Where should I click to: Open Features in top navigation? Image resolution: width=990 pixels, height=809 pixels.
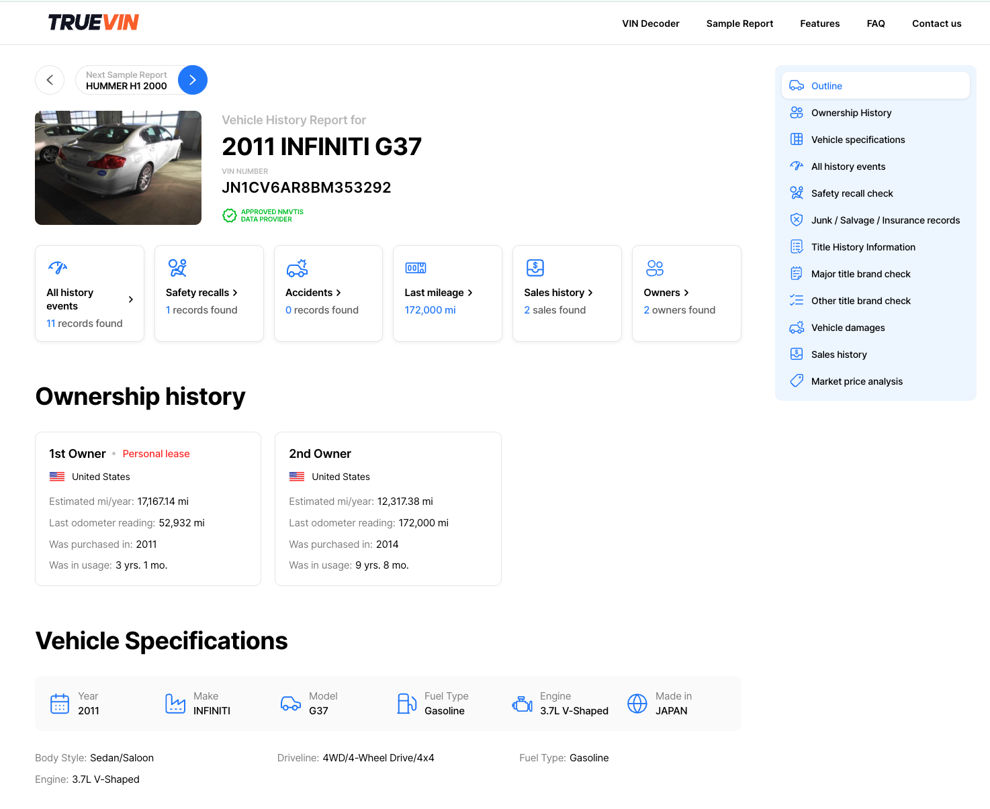point(820,23)
